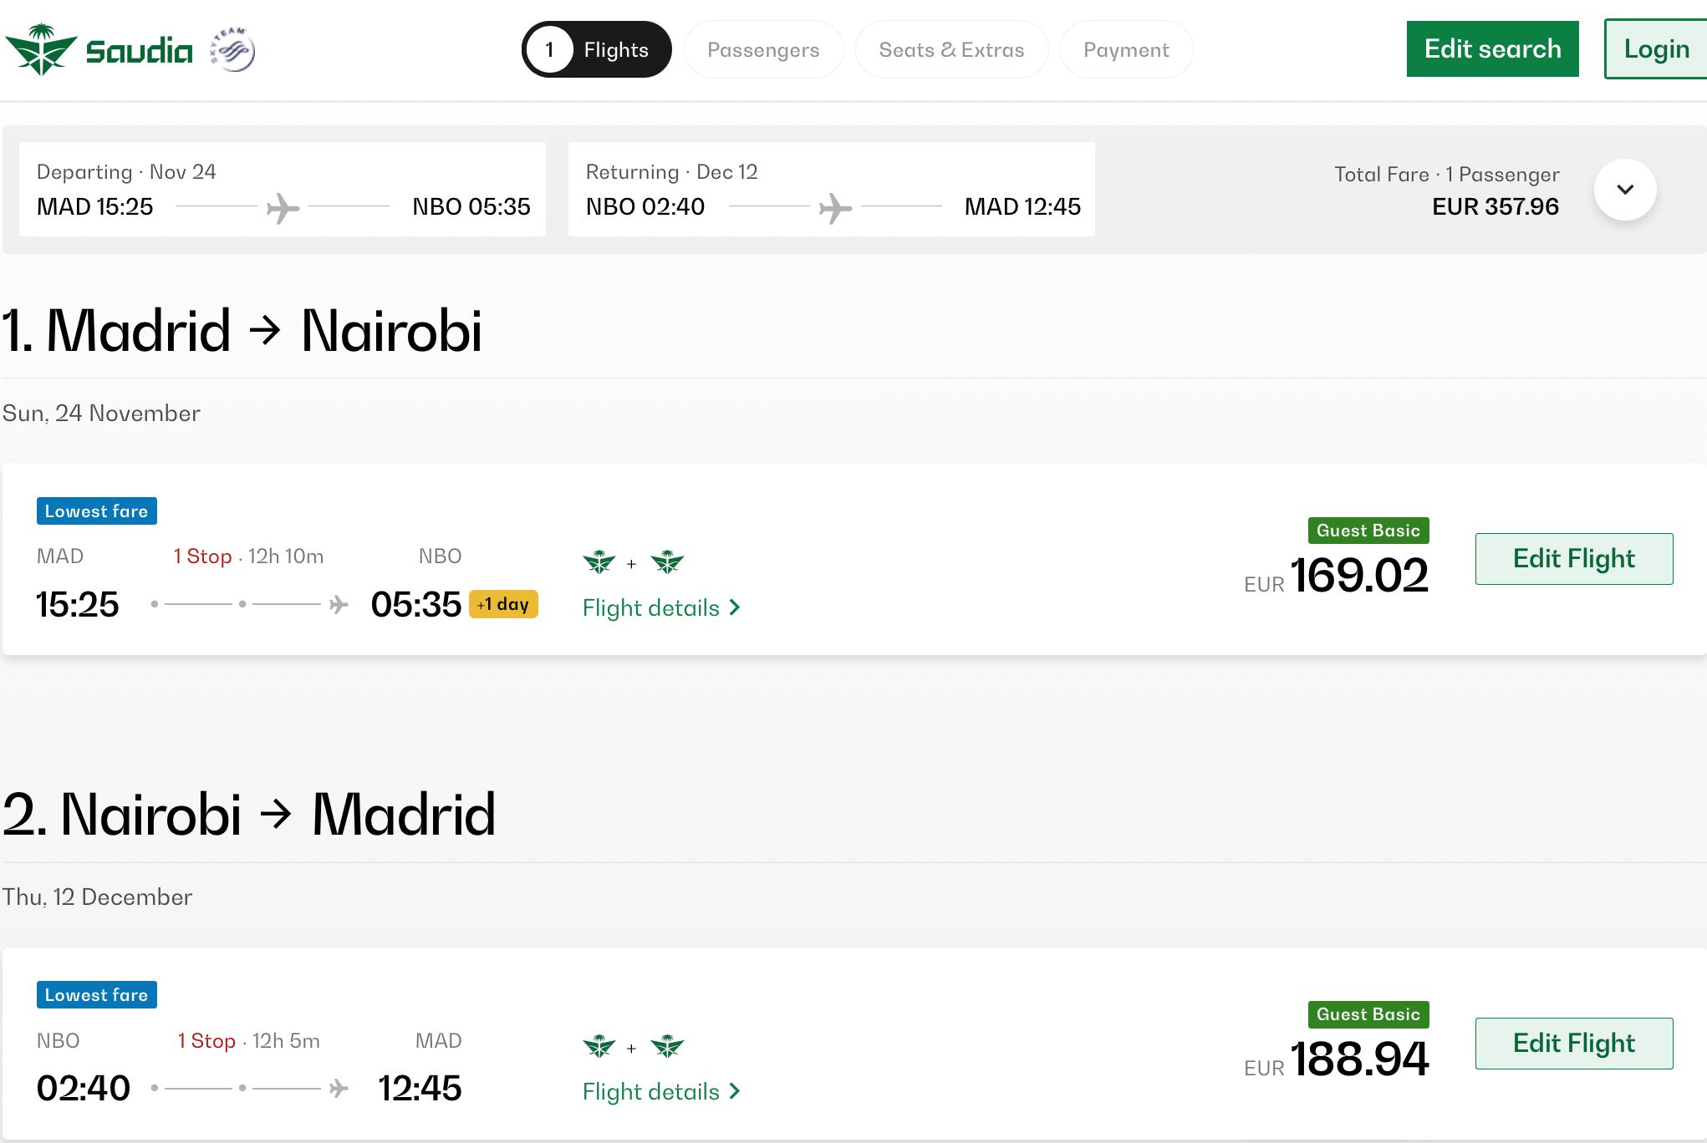1707x1143 pixels.
Task: Go to the Passengers step
Action: pos(763,50)
